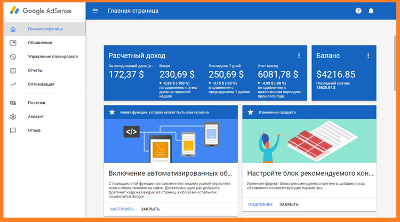Viewport: 400px width, 222px height.
Task: Click the Последние 7 дней label
Action: [225, 66]
